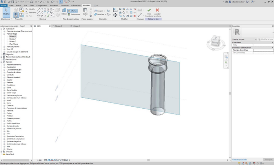Open the Couper geometry button
This screenshot has width=274, height=165.
point(99,11)
